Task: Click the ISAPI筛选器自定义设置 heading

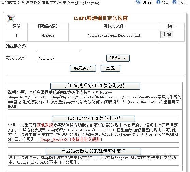Action: point(101,18)
